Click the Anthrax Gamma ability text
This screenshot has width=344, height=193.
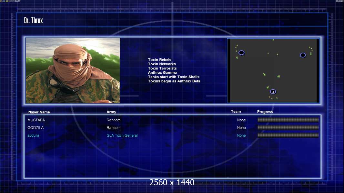tap(162, 73)
